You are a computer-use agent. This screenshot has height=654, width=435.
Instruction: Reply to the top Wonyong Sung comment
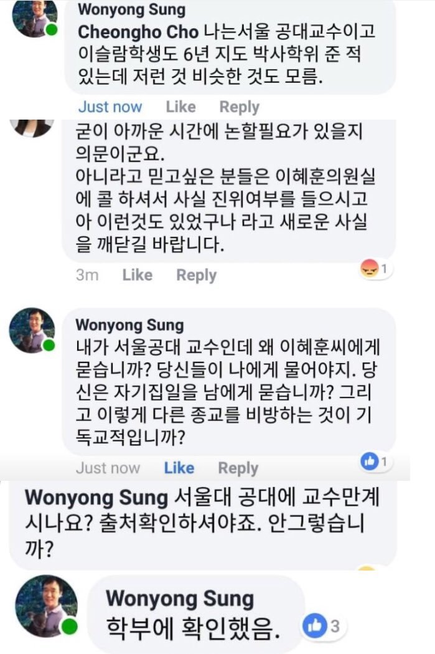tap(239, 107)
